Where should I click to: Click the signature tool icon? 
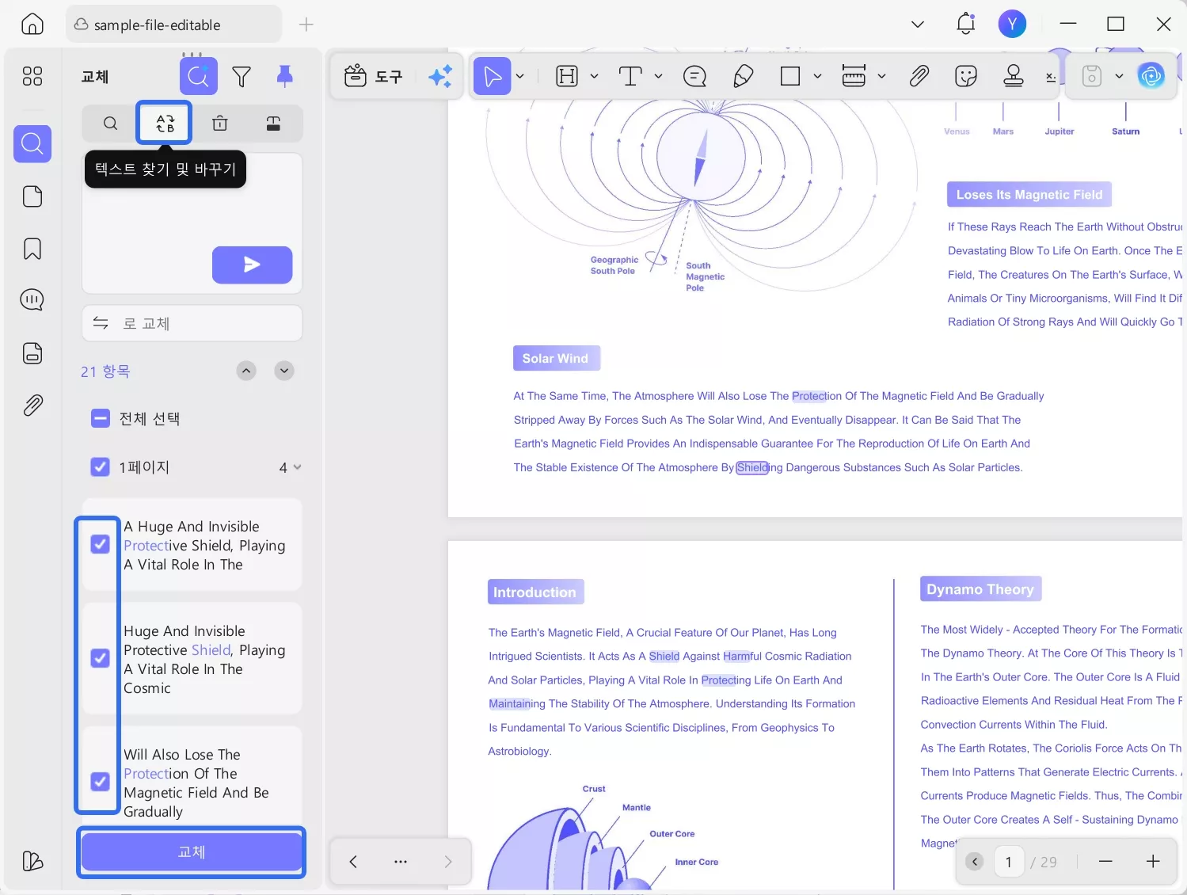click(1051, 77)
